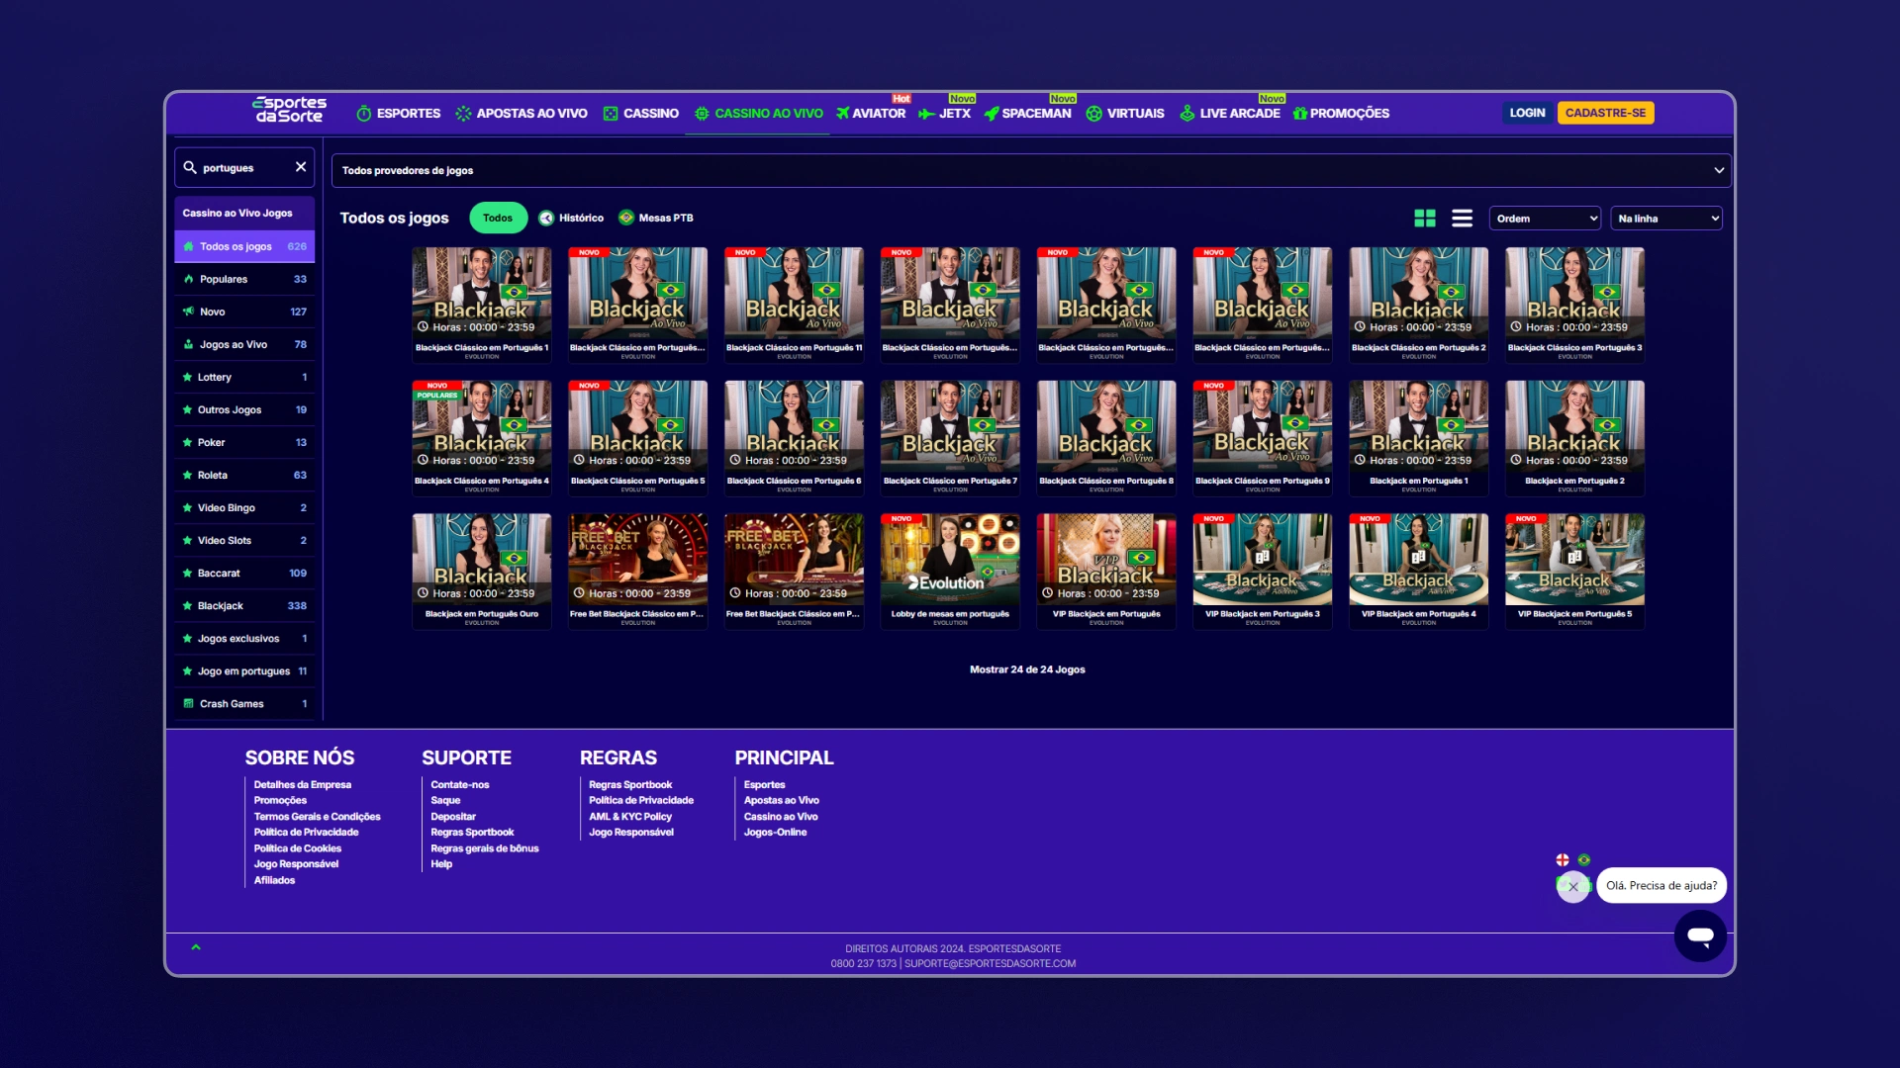Select Jogos ao Vivo category

(244, 344)
